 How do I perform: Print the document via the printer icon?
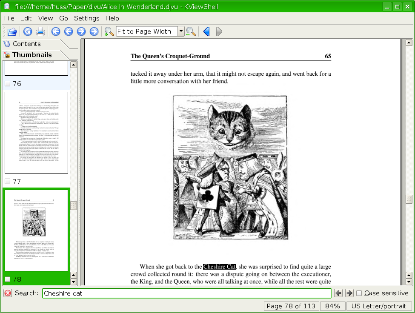pyautogui.click(x=40, y=32)
